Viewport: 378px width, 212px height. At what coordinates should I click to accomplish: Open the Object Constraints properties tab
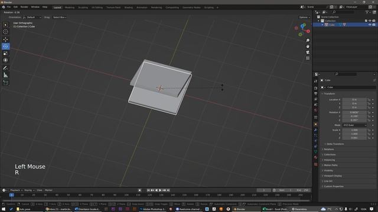pyautogui.click(x=315, y=147)
